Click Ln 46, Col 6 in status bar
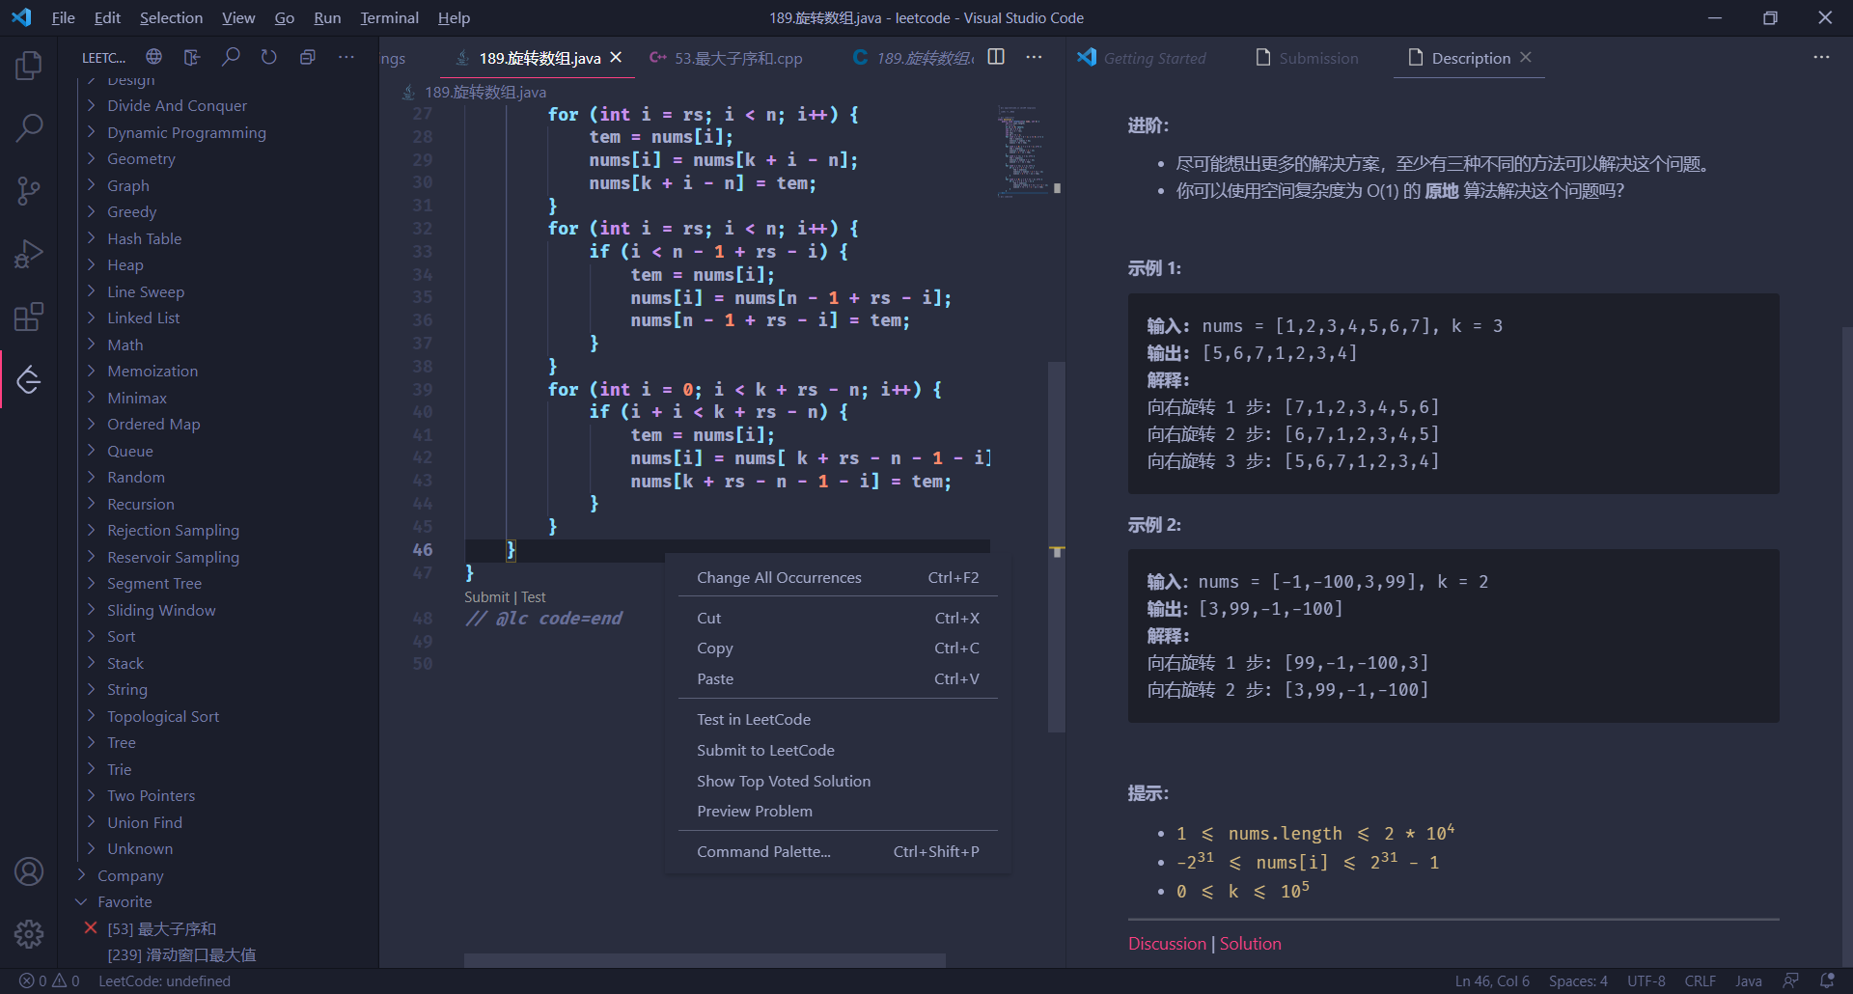The width and height of the screenshot is (1853, 994). click(1492, 980)
